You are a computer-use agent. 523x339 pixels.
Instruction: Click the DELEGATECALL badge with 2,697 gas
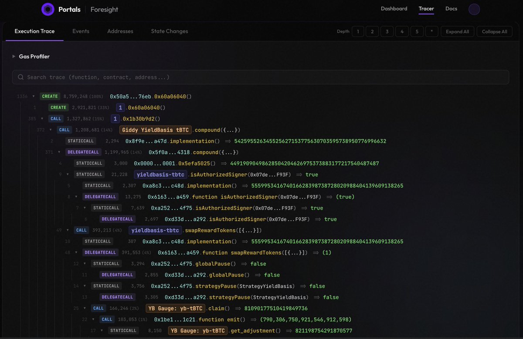pos(117,219)
